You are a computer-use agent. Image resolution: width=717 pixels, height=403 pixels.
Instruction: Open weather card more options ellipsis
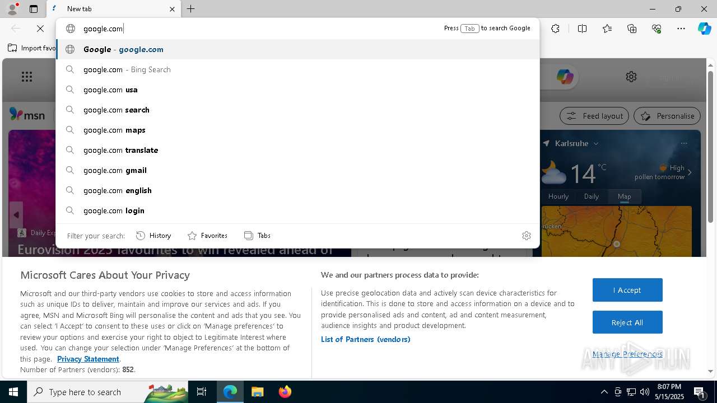tap(684, 143)
